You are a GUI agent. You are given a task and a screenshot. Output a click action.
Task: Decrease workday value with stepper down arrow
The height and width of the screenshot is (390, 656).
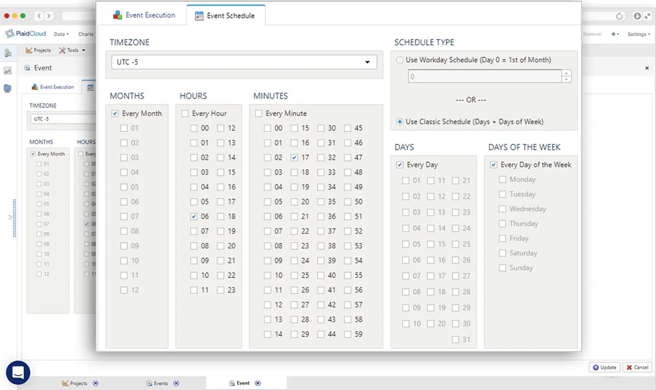click(566, 80)
